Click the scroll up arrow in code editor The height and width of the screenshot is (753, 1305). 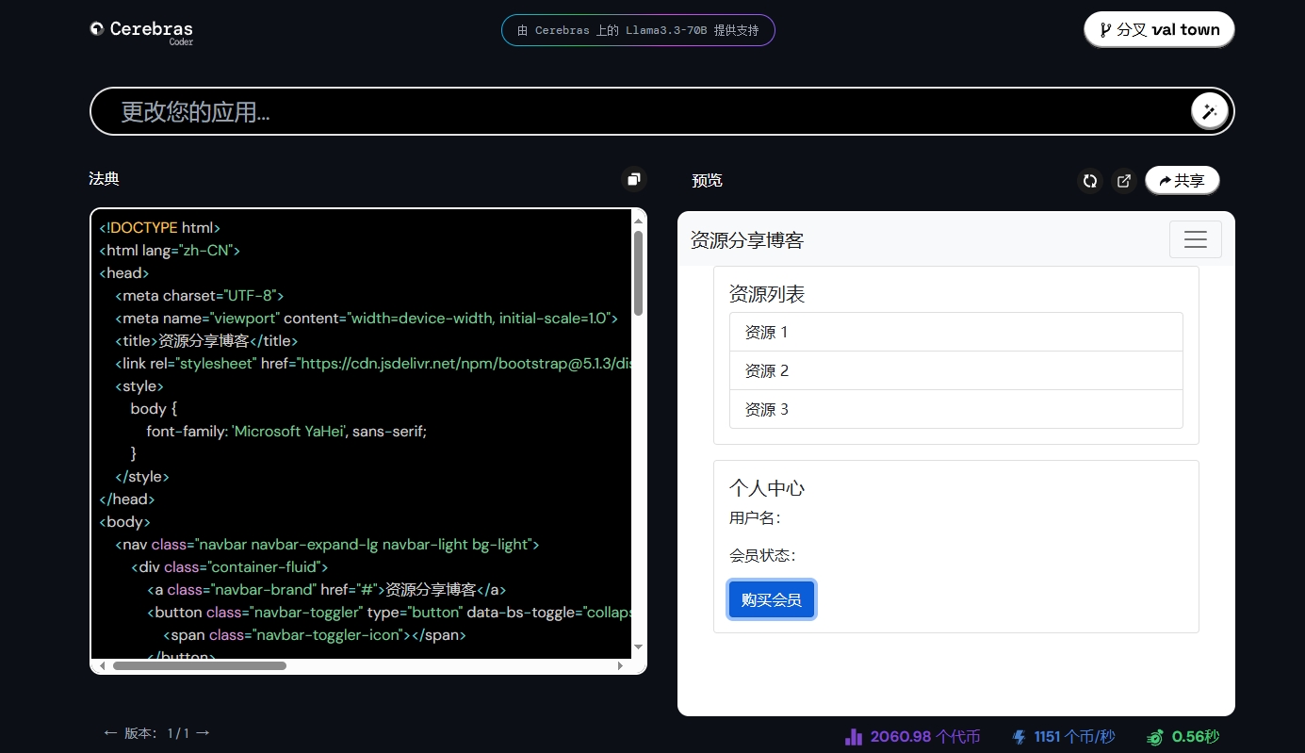click(x=638, y=221)
